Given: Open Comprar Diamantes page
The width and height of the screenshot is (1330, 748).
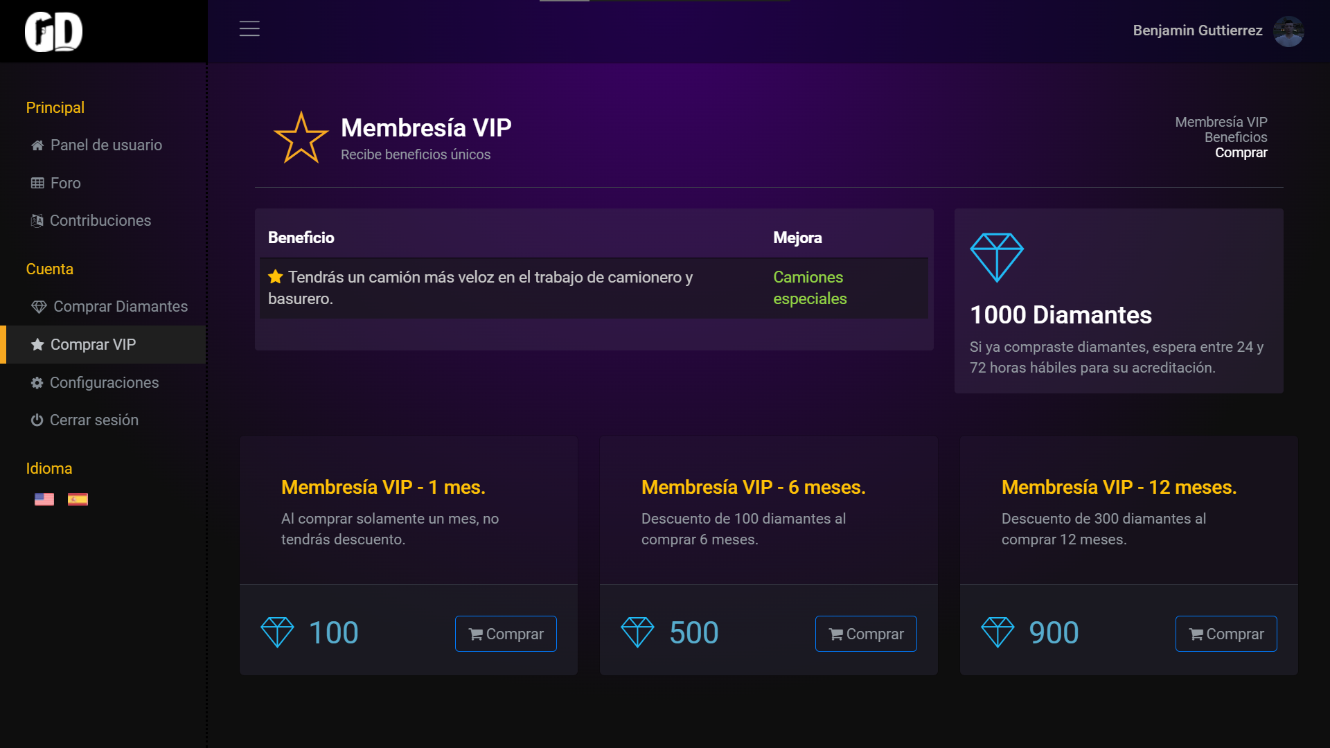Looking at the screenshot, I should [120, 306].
